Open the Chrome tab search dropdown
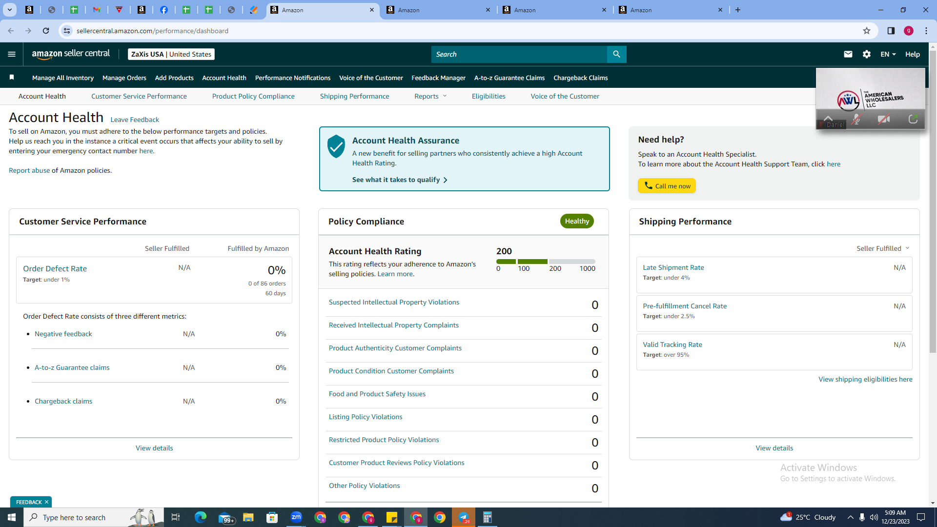Image resolution: width=937 pixels, height=527 pixels. pos(9,10)
